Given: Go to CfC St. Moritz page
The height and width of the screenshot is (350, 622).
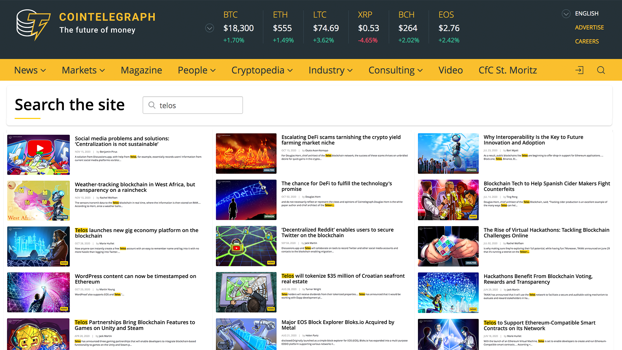Looking at the screenshot, I should (508, 70).
